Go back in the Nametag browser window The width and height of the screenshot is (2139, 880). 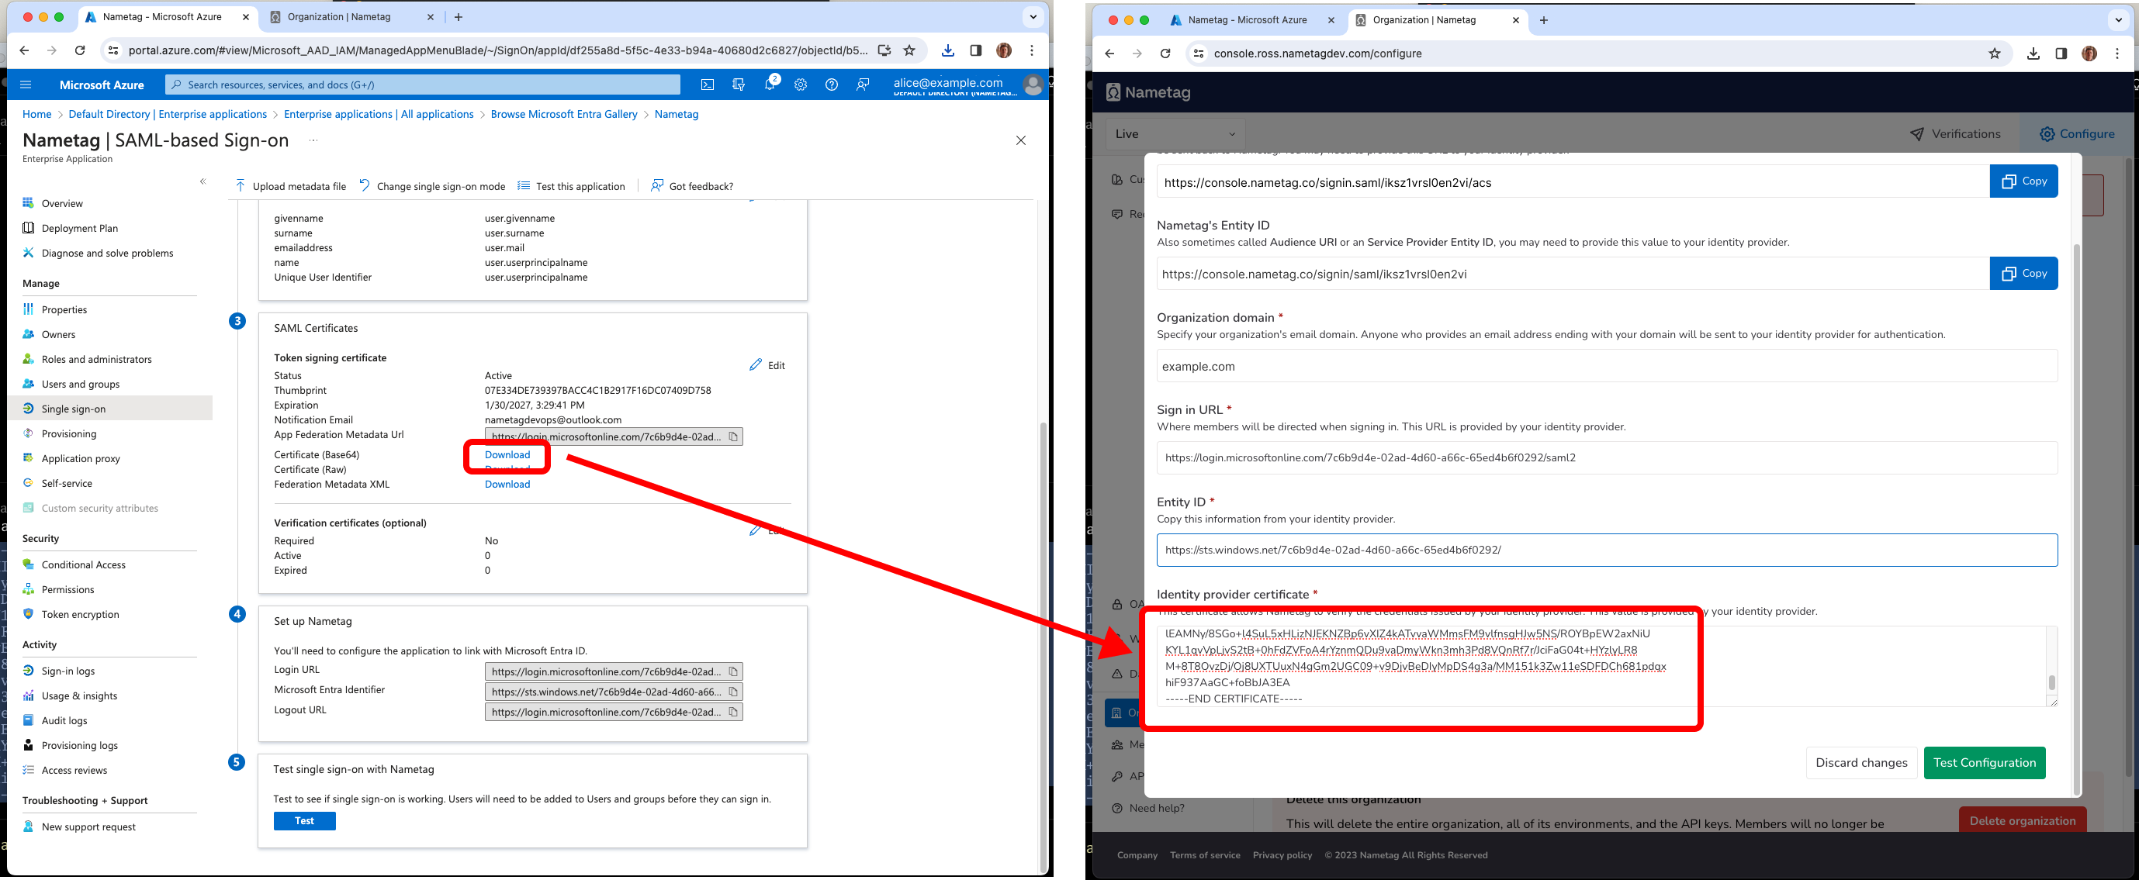(1110, 54)
